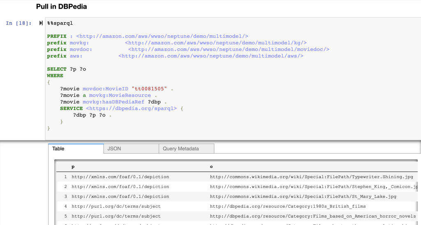Select the Typewriter.Shining.jpg URL cell
421x225 pixels.
pos(312,177)
